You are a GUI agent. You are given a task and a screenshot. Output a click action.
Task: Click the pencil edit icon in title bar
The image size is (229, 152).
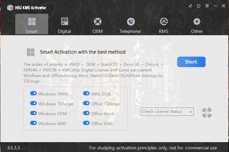[190, 6]
